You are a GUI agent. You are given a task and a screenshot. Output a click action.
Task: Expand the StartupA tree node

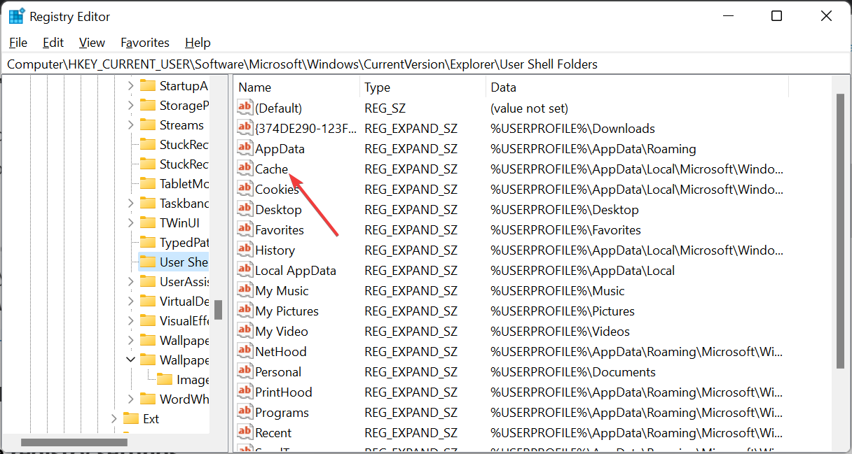coord(130,85)
